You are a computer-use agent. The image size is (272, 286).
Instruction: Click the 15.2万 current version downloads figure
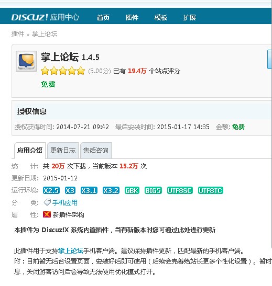[128, 166]
